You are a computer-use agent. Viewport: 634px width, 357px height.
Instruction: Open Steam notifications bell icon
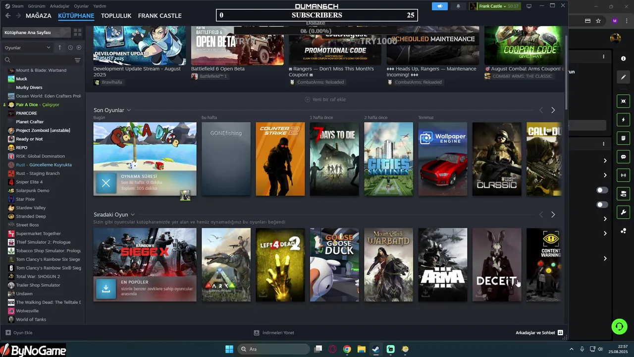tap(458, 6)
